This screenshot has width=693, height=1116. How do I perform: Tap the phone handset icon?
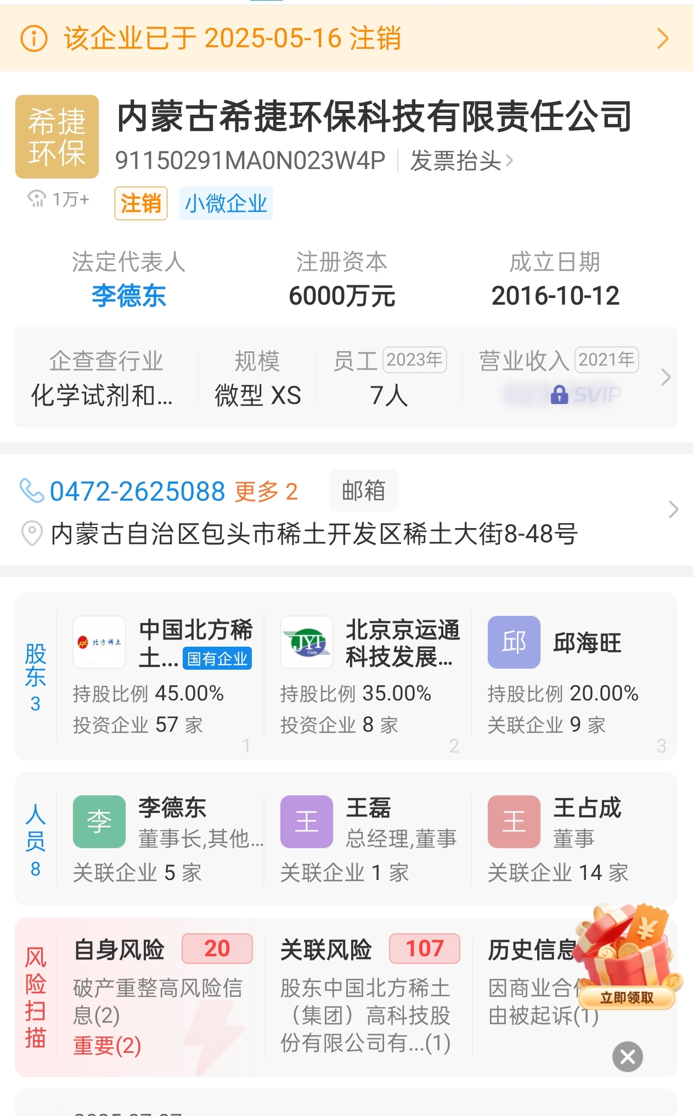click(x=32, y=490)
